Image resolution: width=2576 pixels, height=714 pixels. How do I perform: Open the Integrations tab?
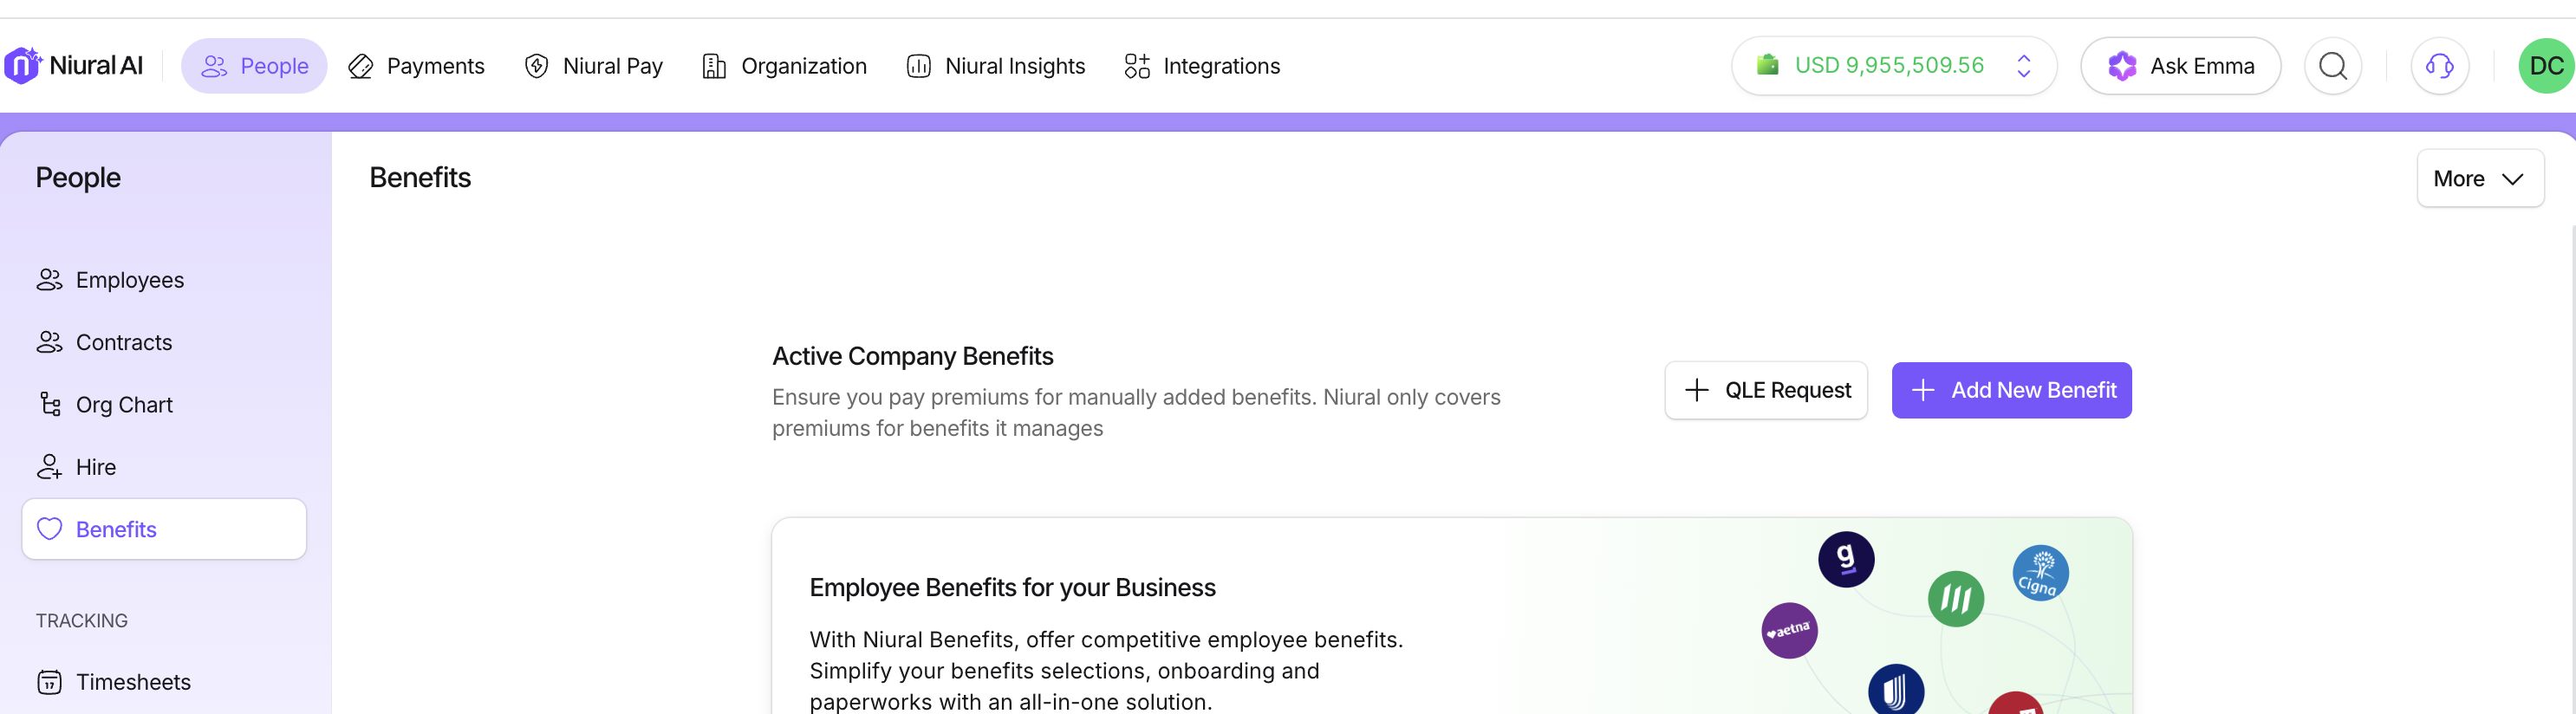pos(1201,66)
